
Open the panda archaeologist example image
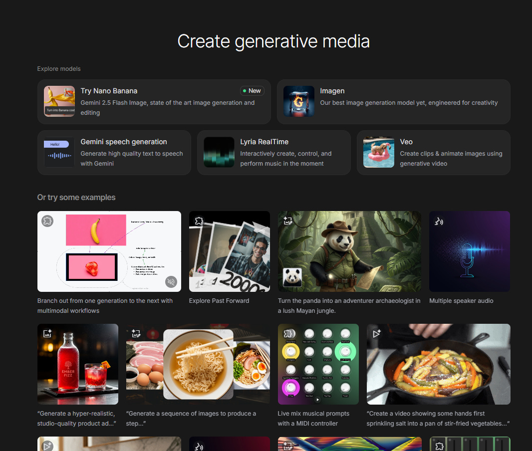[349, 251]
